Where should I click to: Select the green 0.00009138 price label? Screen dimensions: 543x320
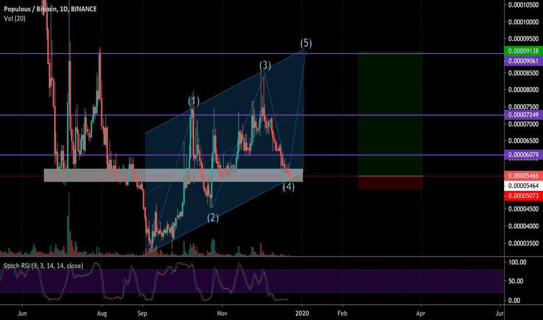click(x=523, y=51)
